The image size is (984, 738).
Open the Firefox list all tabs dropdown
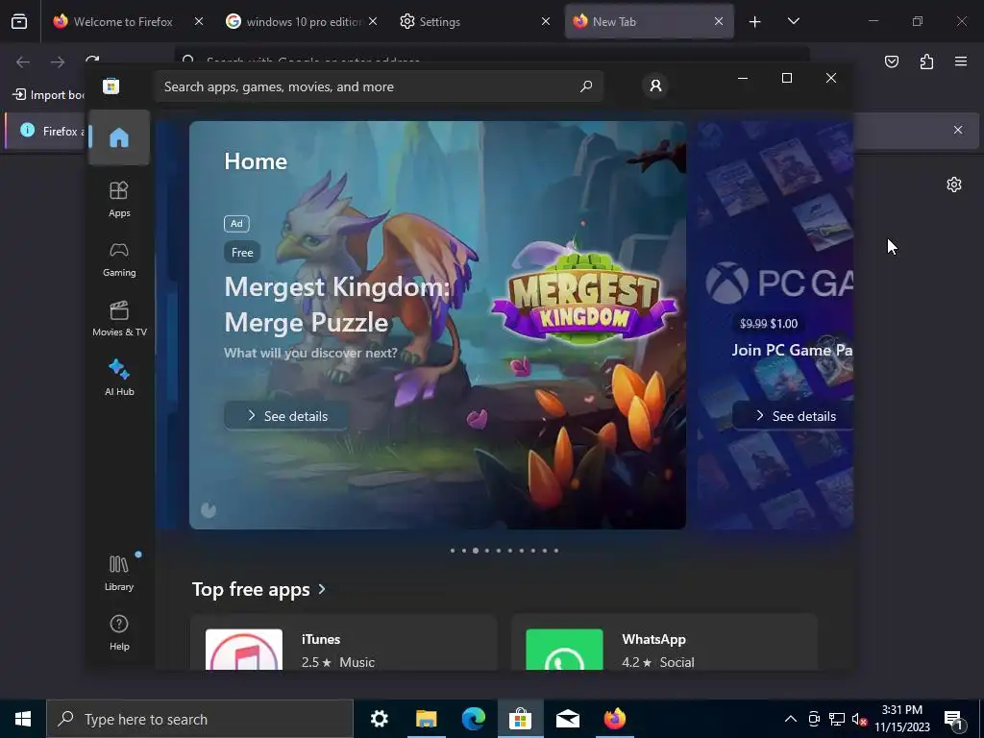point(793,21)
